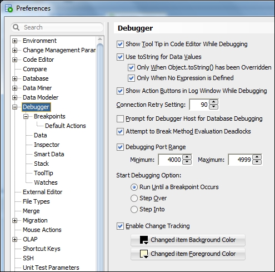This screenshot has width=275, height=272.
Task: Open Changed item Foreground Color picker
Action: coord(188,254)
